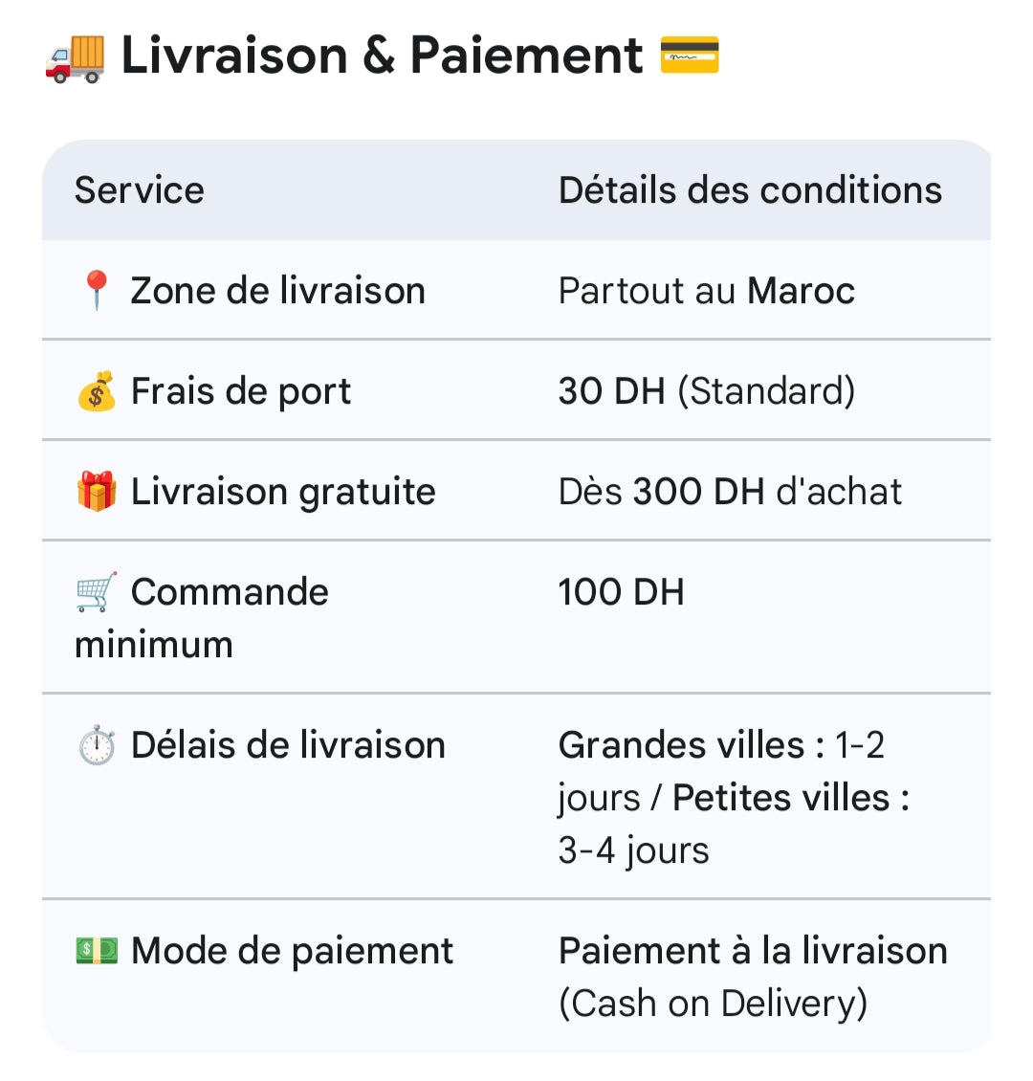
Task: Click the 'Détails des conditions' column header
Action: (750, 190)
